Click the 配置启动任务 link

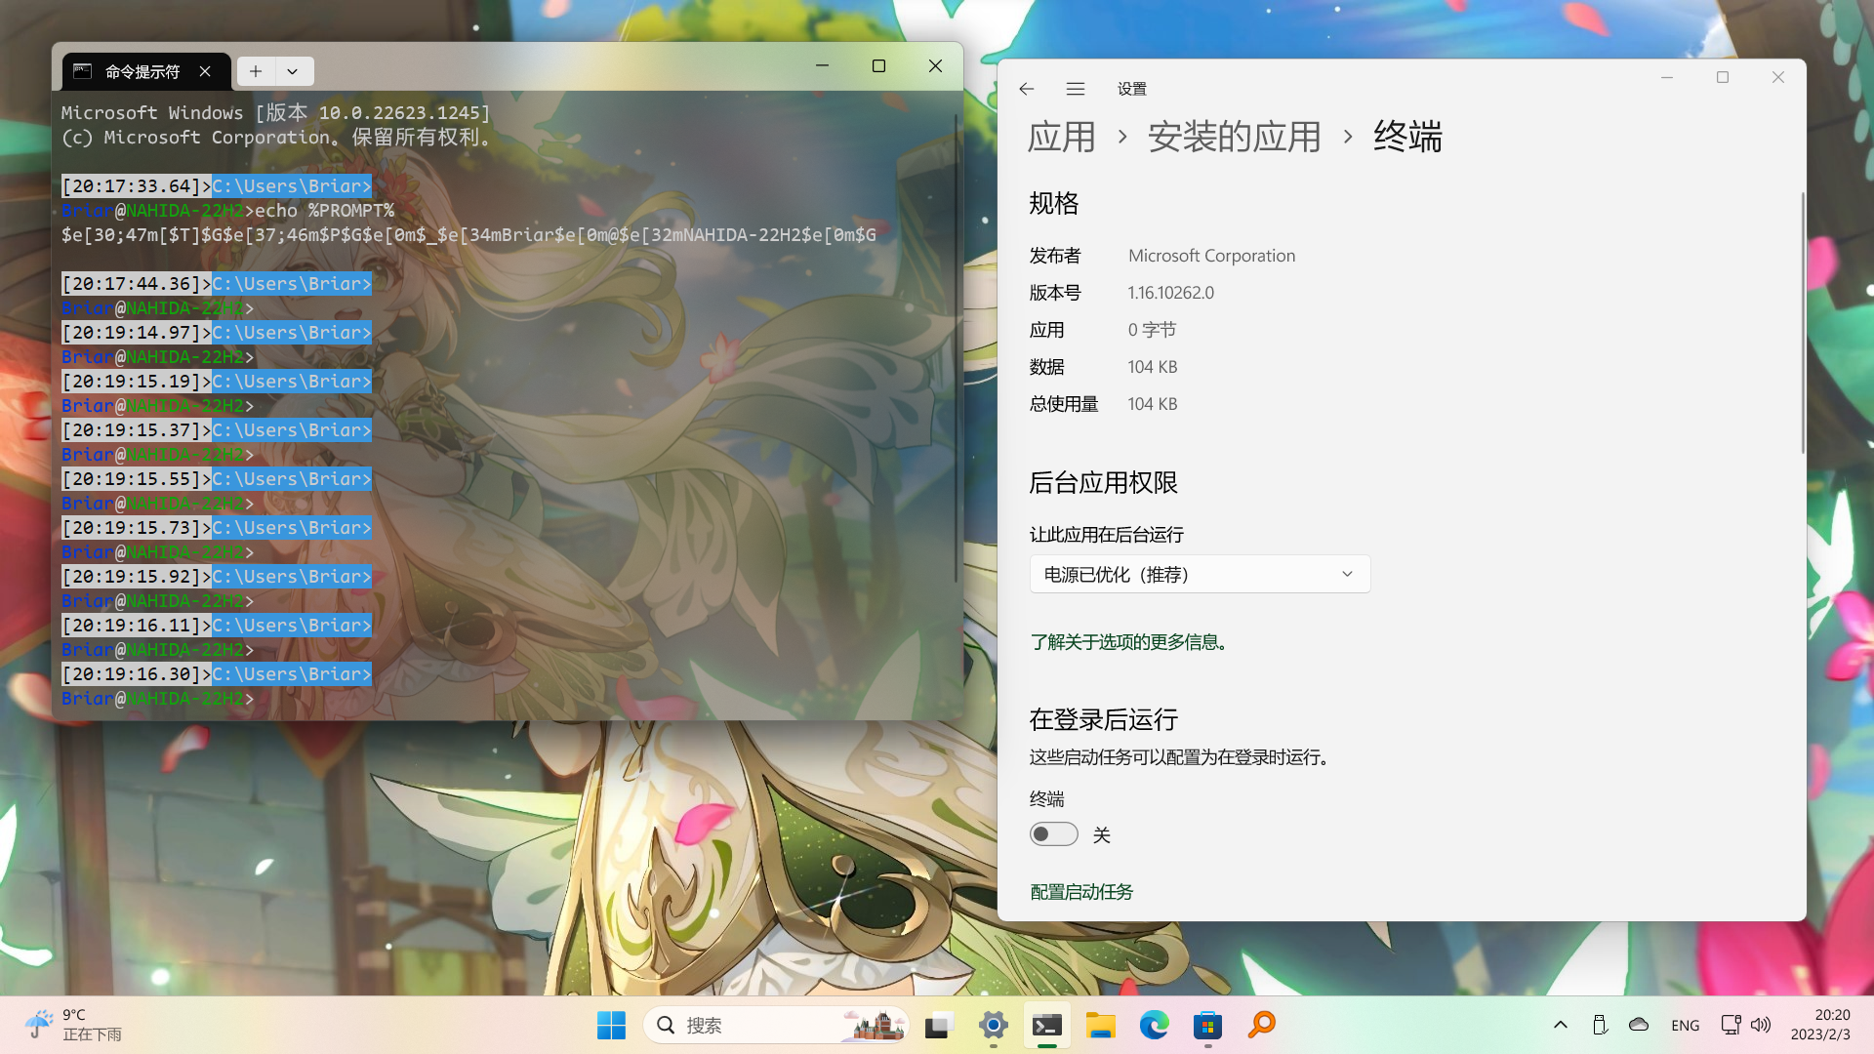pos(1081,892)
